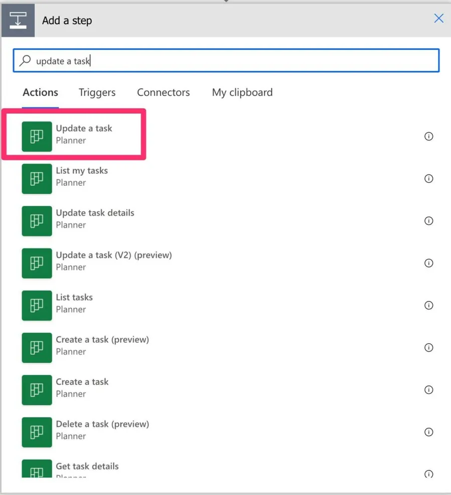Screen dimensions: 451x495
Task: Switch to the Triggers tab
Action: coord(97,93)
